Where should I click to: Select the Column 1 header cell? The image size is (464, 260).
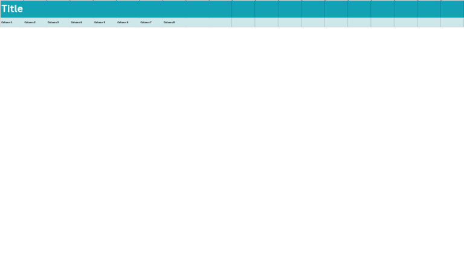[12, 22]
